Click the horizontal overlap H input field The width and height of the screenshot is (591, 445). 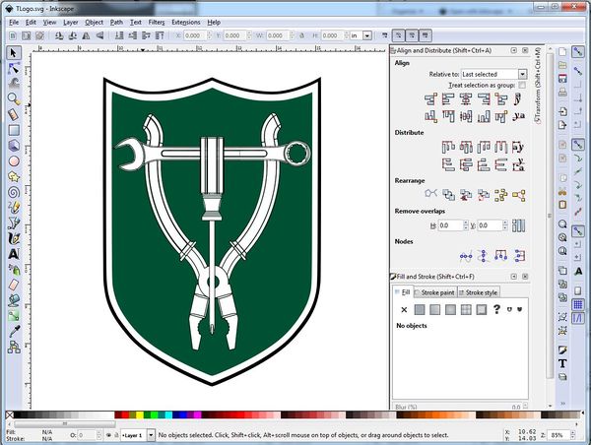(x=450, y=225)
